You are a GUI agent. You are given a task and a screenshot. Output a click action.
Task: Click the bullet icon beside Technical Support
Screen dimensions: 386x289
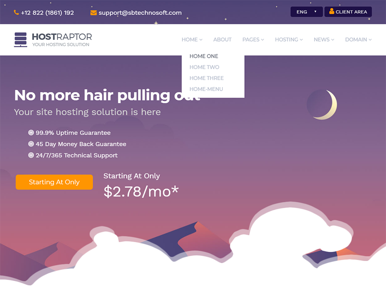click(x=31, y=155)
